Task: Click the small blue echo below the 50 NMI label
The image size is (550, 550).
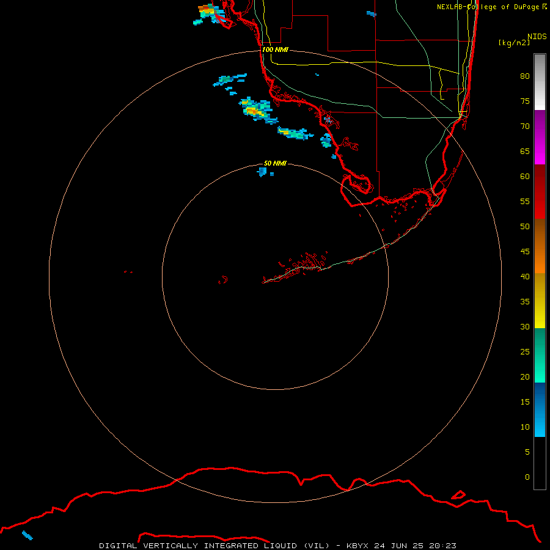Action: coord(262,172)
